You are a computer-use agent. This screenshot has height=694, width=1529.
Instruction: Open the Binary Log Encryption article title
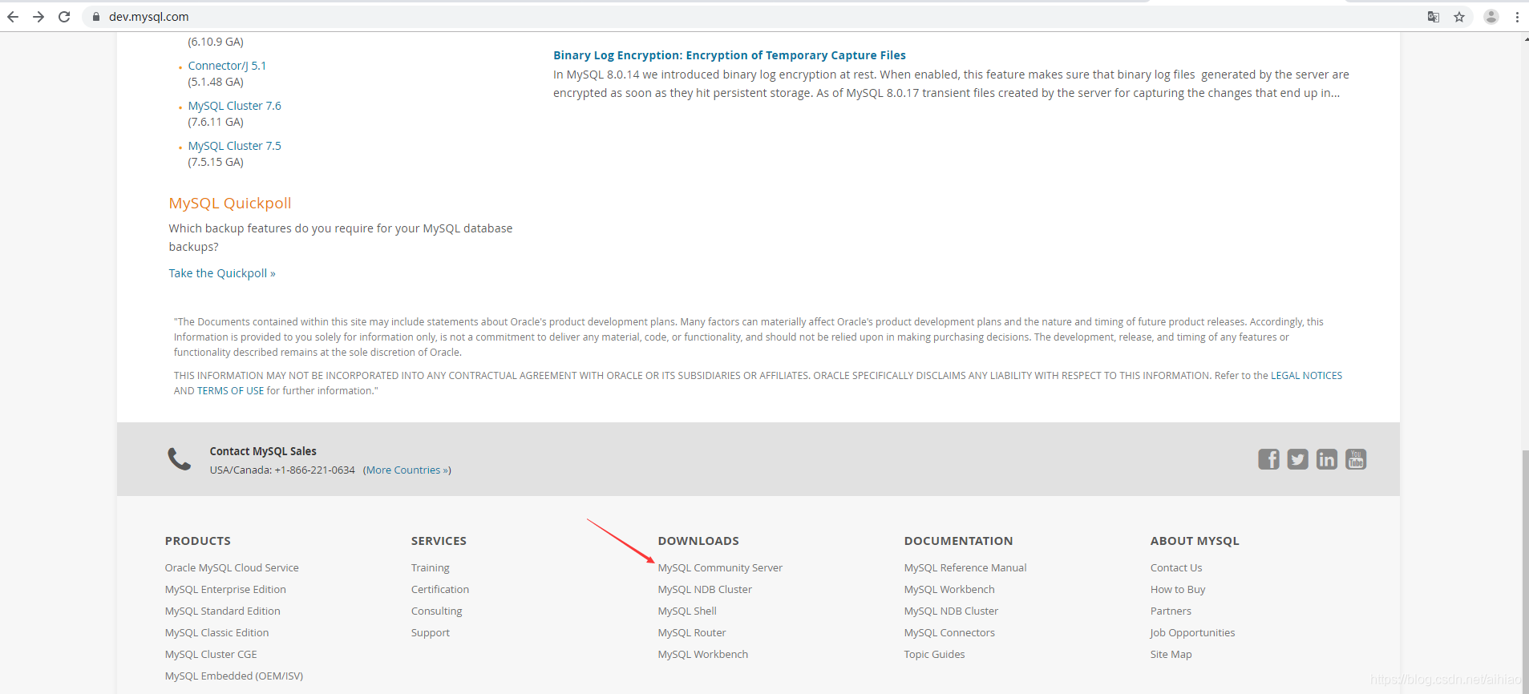[x=730, y=55]
